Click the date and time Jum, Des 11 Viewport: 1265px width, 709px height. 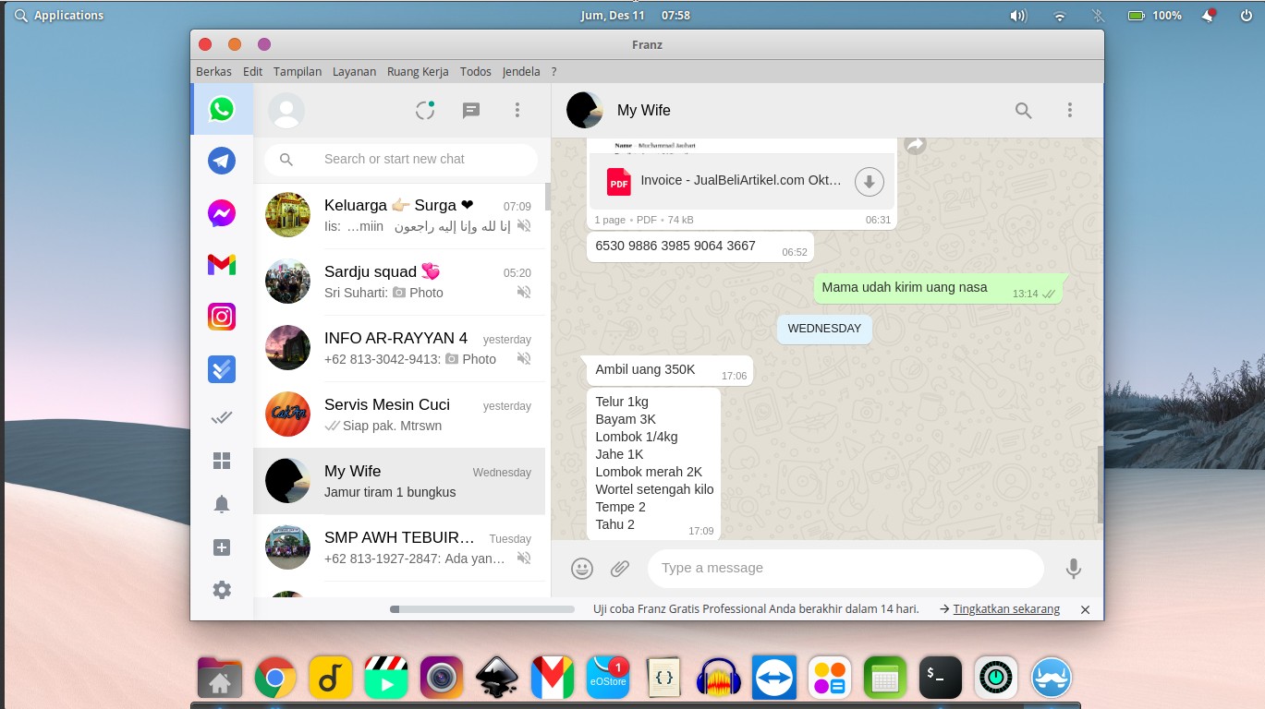tap(635, 16)
